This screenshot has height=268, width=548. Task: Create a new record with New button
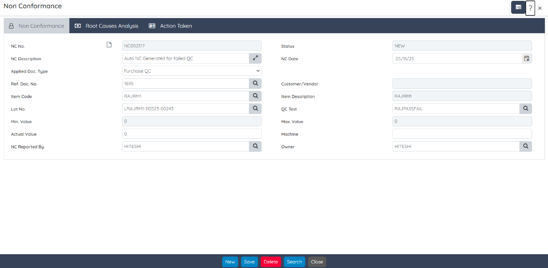tap(230, 262)
